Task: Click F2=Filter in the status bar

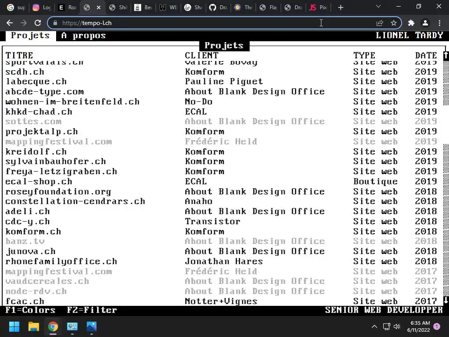Action: 92,310
